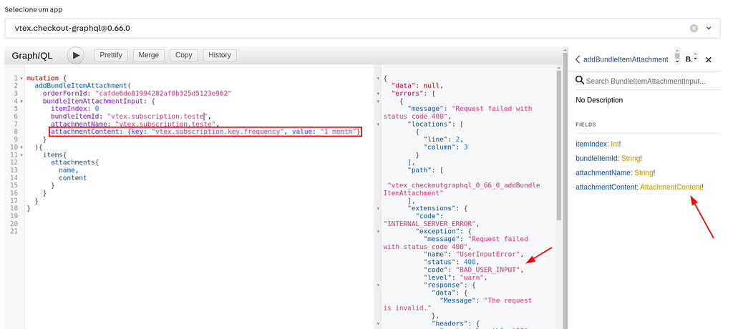This screenshot has width=733, height=329.
Task: Click the Selecione um app label
Action: pos(34,9)
